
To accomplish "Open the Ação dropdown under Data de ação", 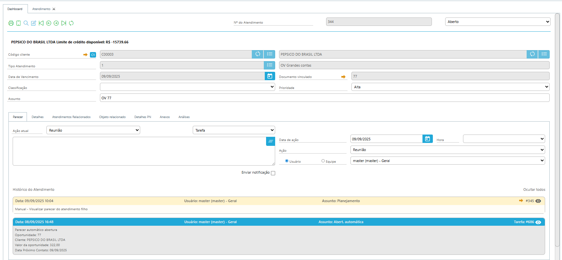I will 448,150.
